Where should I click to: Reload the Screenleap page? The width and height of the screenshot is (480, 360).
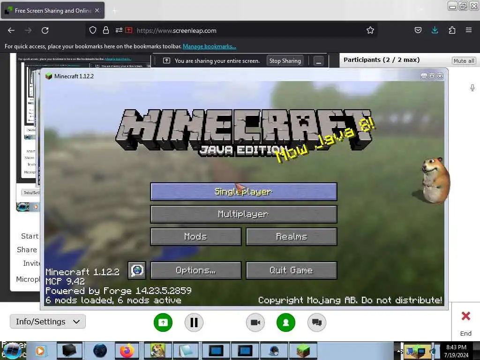point(45,30)
